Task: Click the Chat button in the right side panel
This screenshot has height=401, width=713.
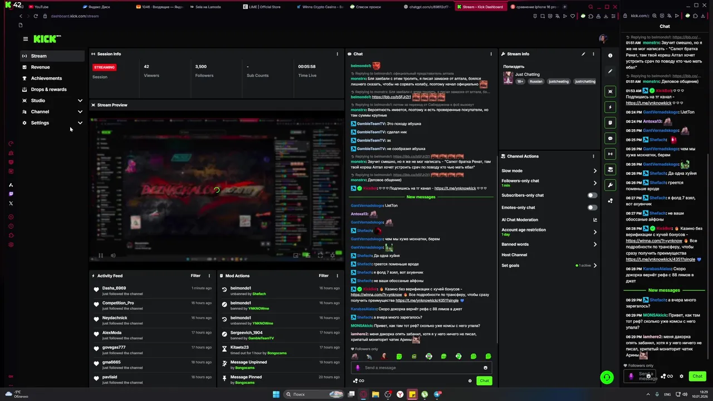Action: click(697, 376)
